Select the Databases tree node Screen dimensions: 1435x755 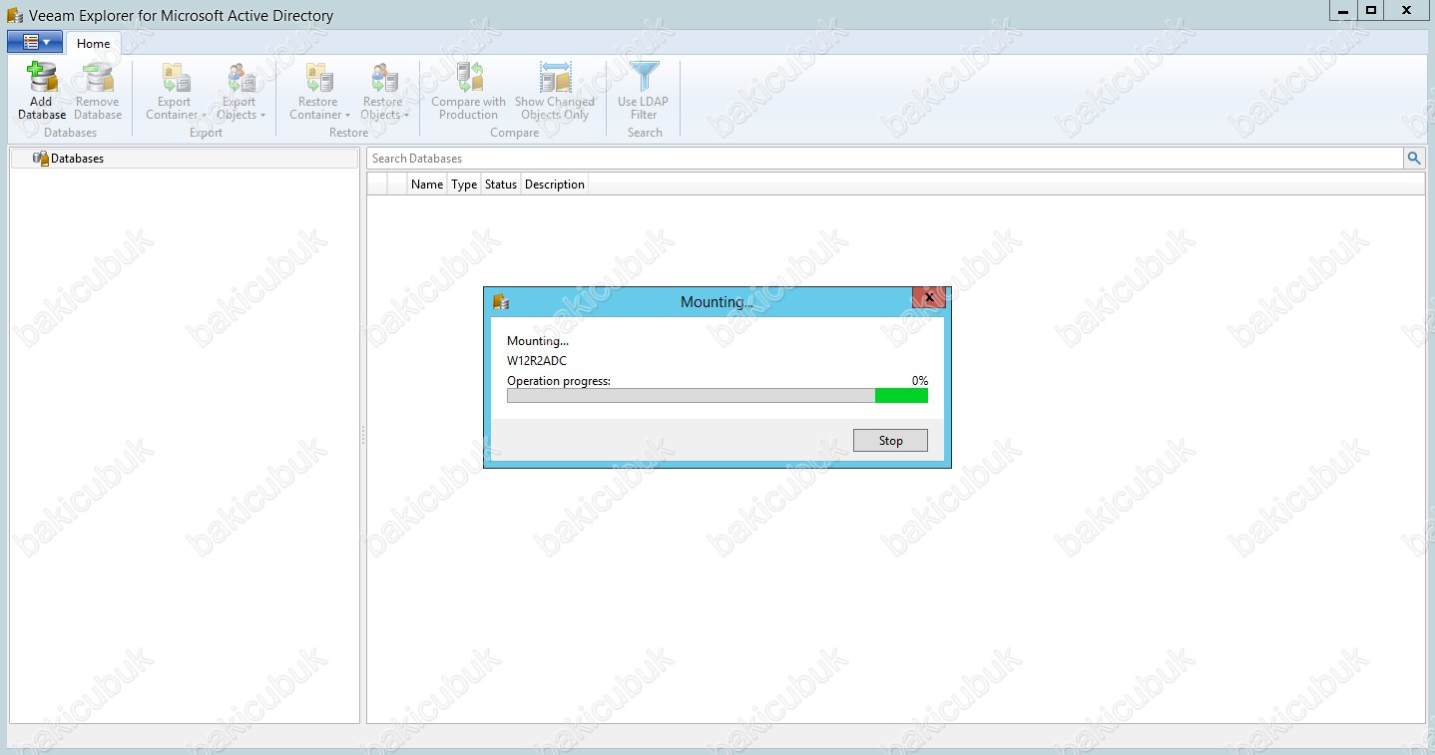click(77, 159)
